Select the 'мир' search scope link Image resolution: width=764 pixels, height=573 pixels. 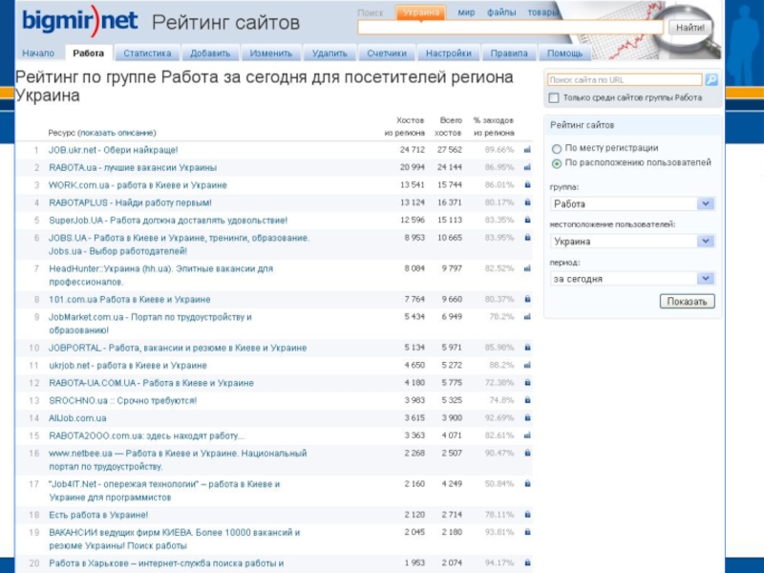tap(466, 12)
